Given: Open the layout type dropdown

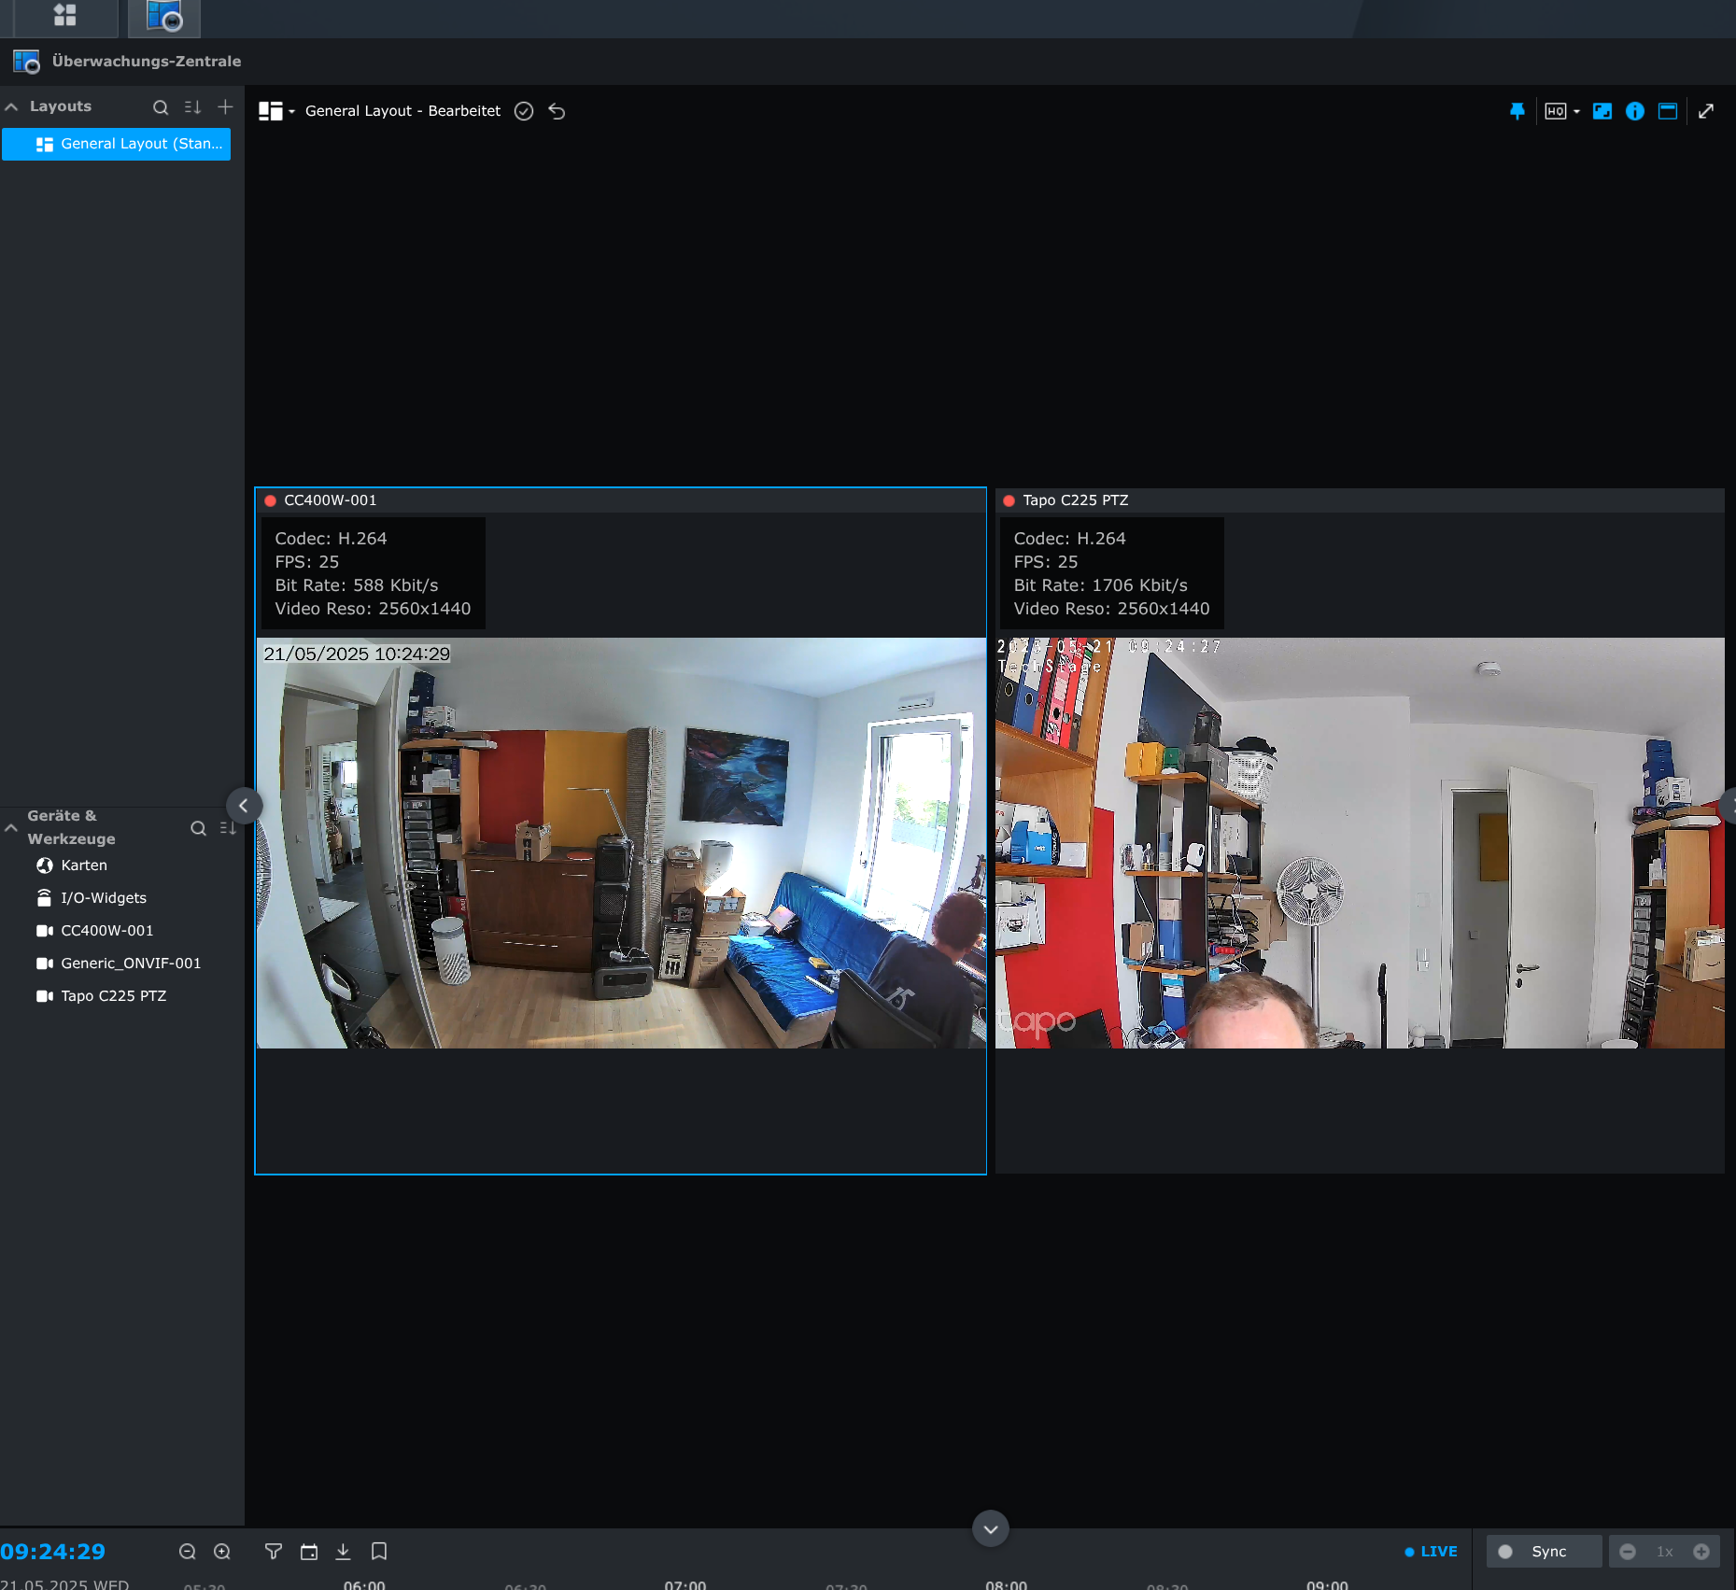Looking at the screenshot, I should point(276,111).
